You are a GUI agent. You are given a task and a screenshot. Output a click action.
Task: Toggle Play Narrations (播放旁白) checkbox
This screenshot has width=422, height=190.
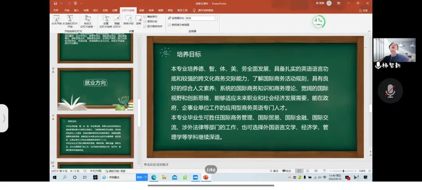(x=145, y=16)
